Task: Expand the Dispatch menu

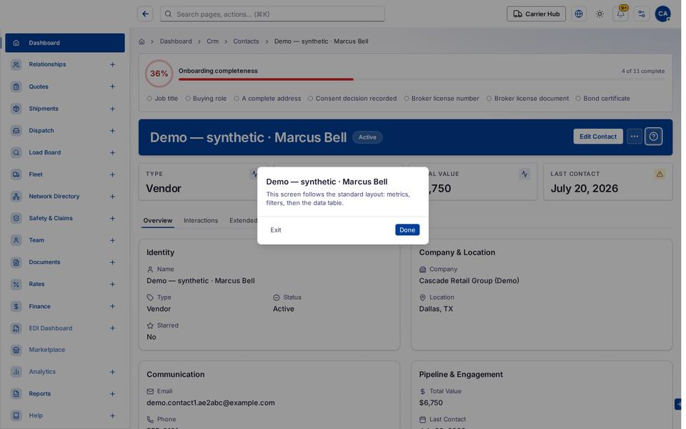Action: (x=112, y=131)
